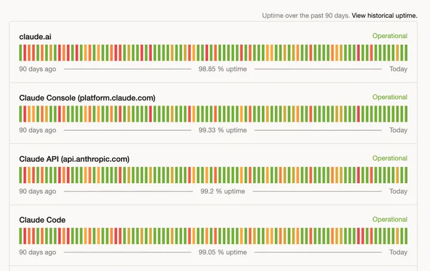Open the View historical uptime link
Viewport: 430px width, 271px height.
[384, 16]
